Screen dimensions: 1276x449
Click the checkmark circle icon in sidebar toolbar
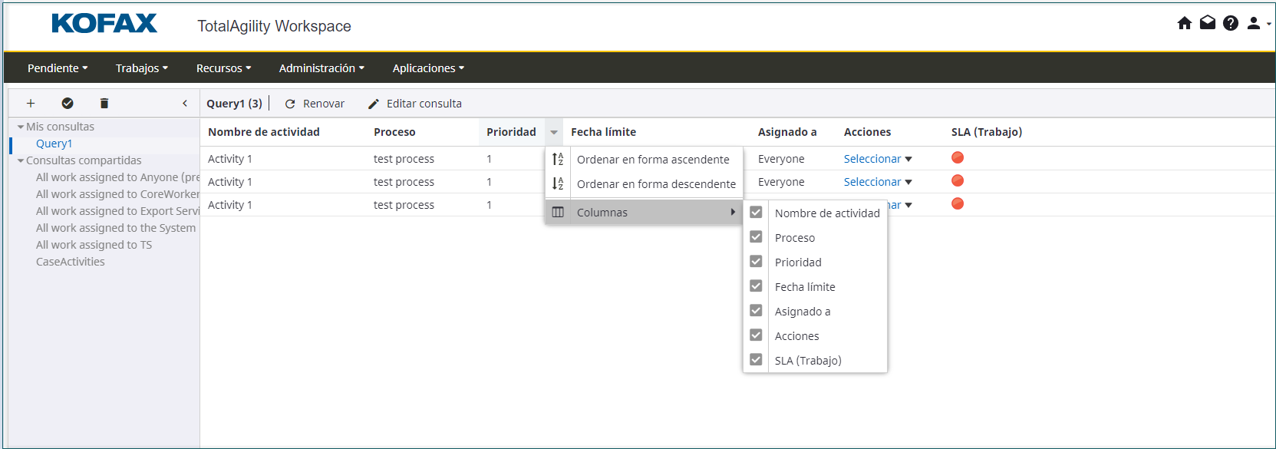pos(68,104)
